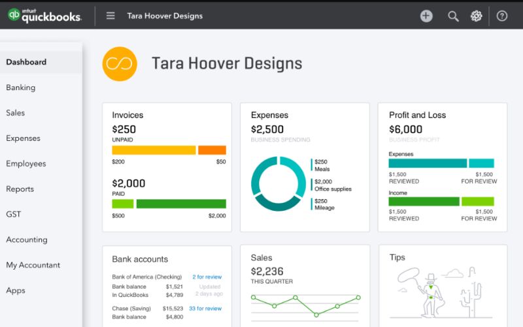Open Dashboard in the sidebar

pos(41,62)
